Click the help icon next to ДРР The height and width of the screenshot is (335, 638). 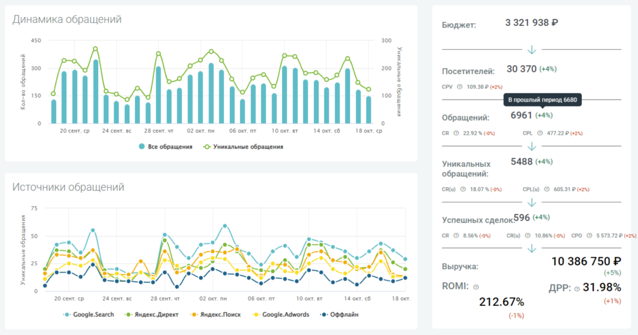click(577, 289)
